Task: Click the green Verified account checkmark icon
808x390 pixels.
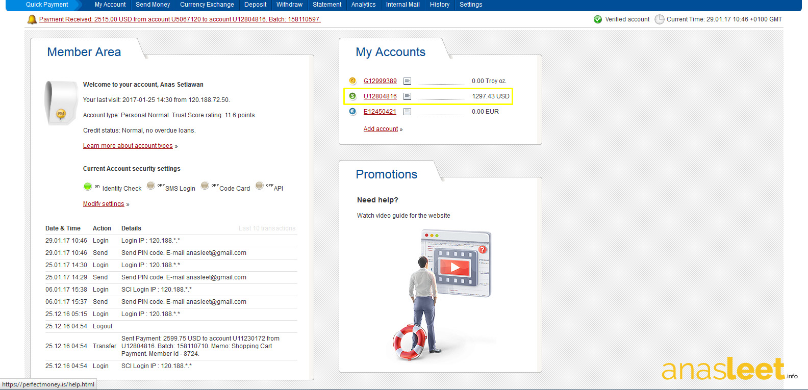Action: (598, 19)
